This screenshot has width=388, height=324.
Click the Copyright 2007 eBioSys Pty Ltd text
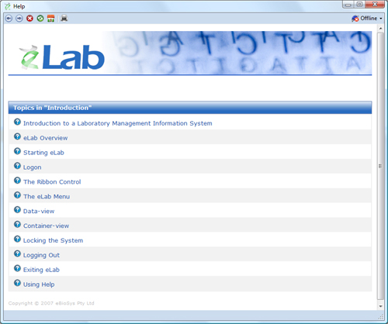coord(51,303)
